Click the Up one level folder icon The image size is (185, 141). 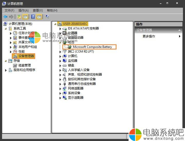19,17
